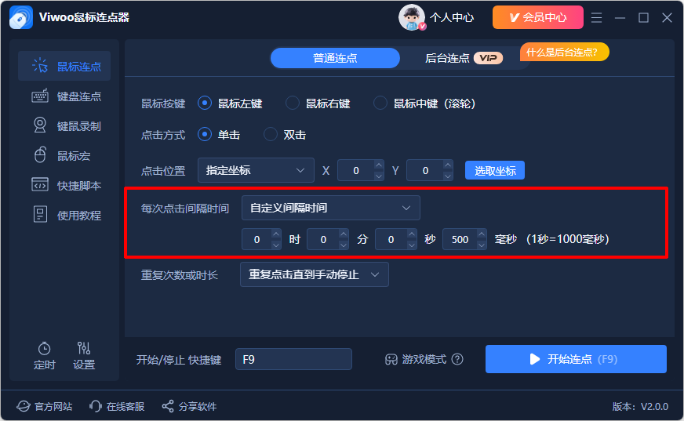This screenshot has height=421, width=684.
Task: Expand the 指定坐标 position dropdown
Action: [256, 170]
